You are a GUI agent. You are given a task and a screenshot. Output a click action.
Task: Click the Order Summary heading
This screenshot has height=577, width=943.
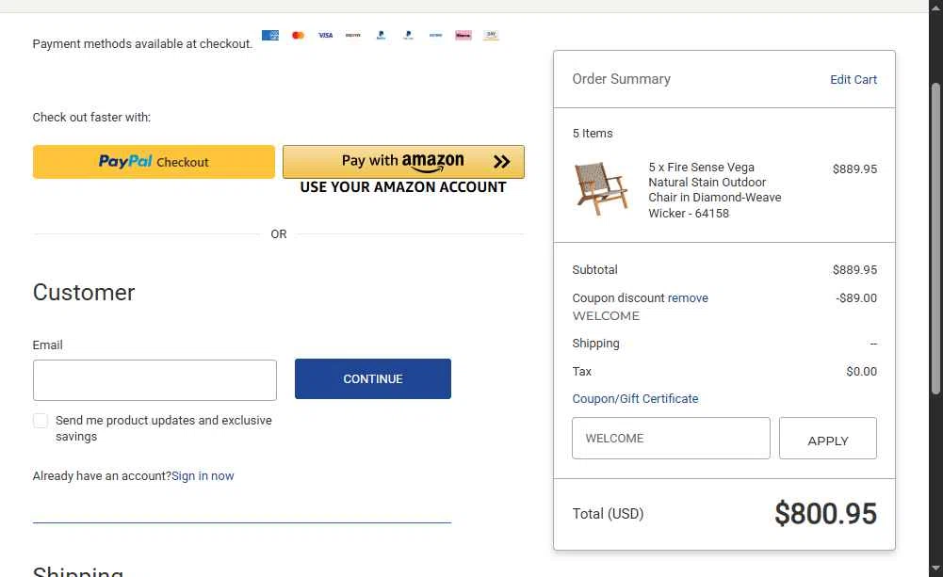621,79
